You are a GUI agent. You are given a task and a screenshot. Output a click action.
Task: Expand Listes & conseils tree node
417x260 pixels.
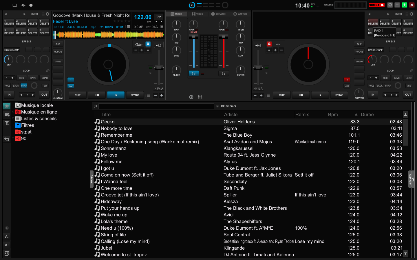tap(13, 118)
